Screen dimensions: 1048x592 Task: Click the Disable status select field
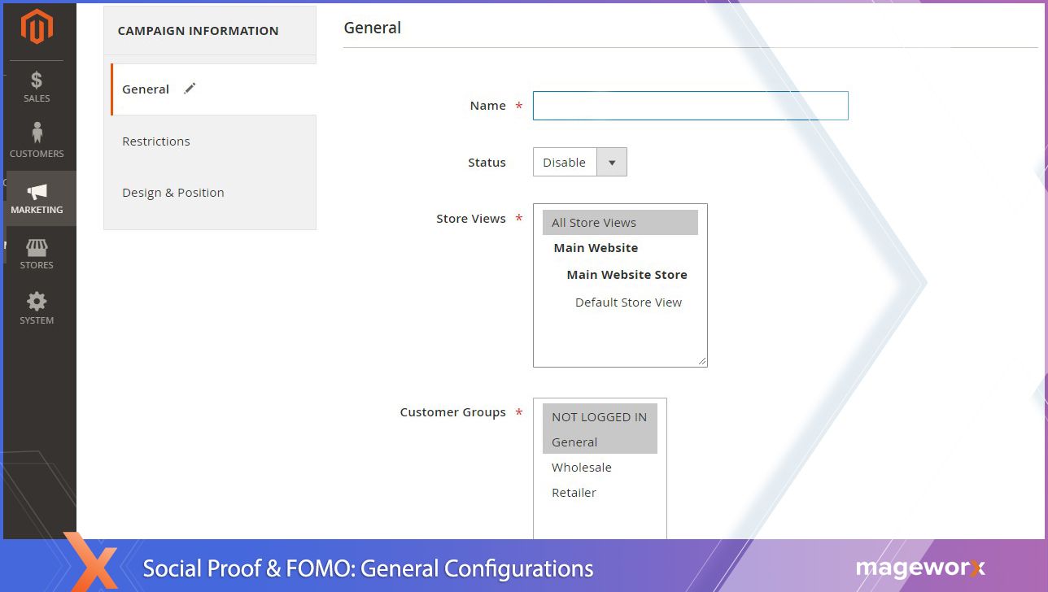(565, 163)
